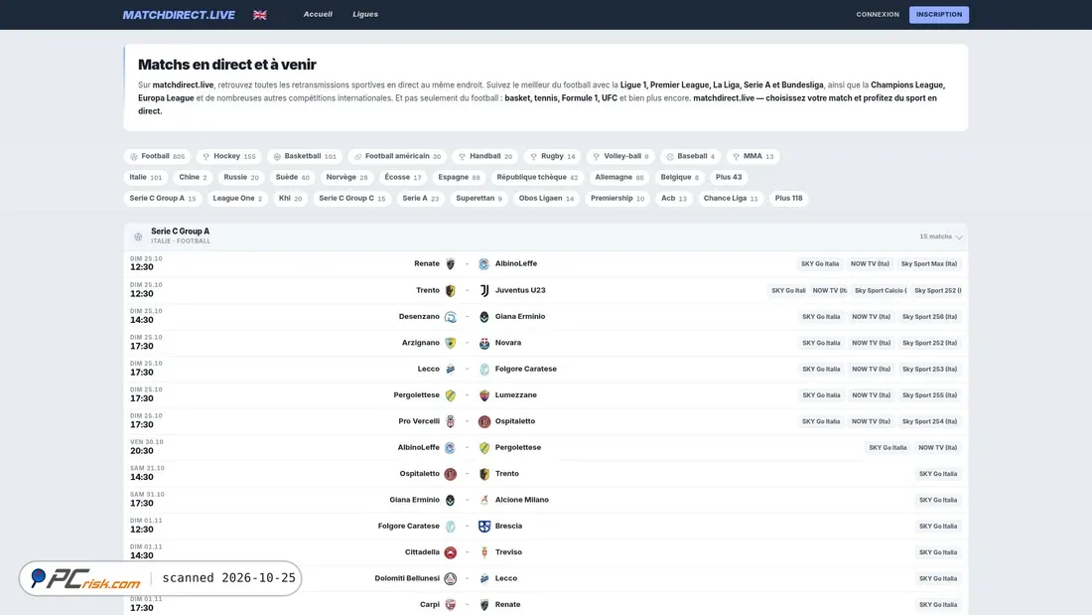Select the Obos Ligaen league chip

(x=546, y=198)
